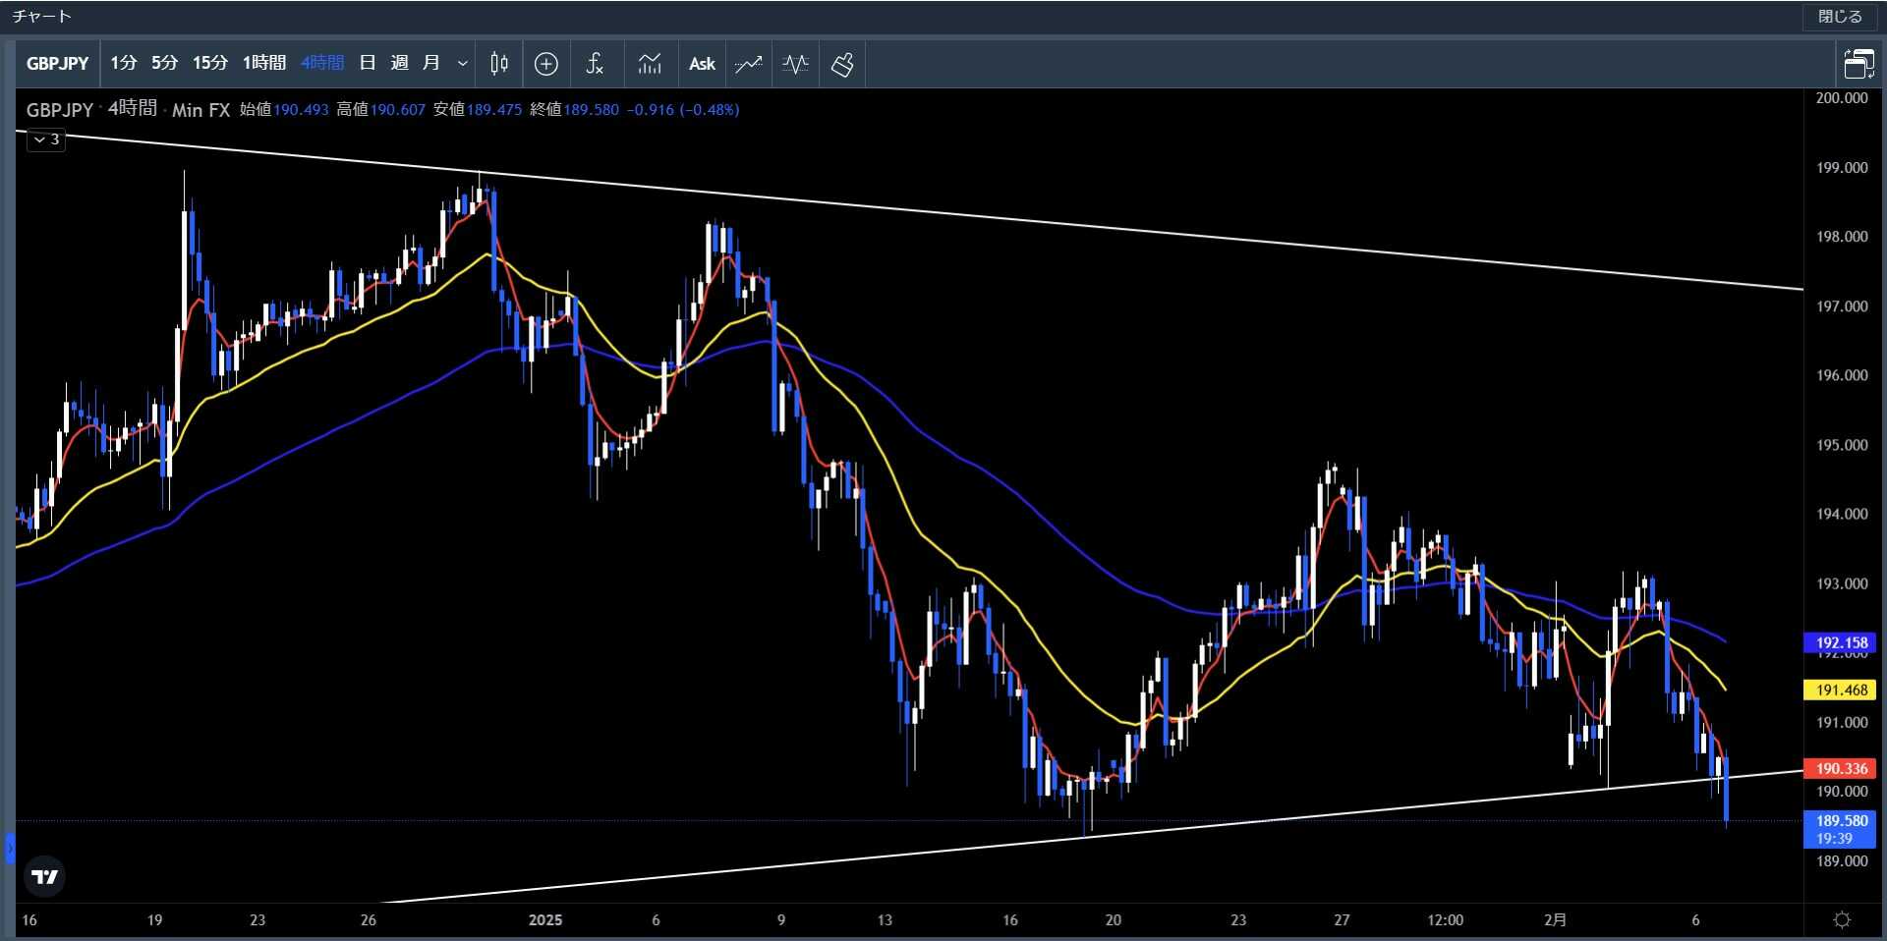Click the -0.916 (-0.48%) change value
1887x941 pixels.
pyautogui.click(x=683, y=110)
